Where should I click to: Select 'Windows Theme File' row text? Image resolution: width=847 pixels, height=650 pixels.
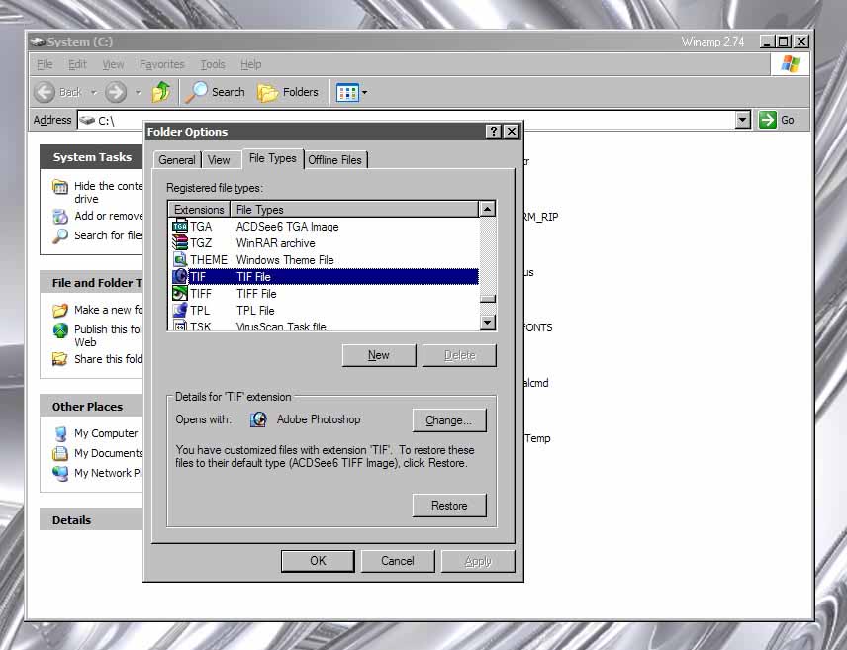(285, 260)
